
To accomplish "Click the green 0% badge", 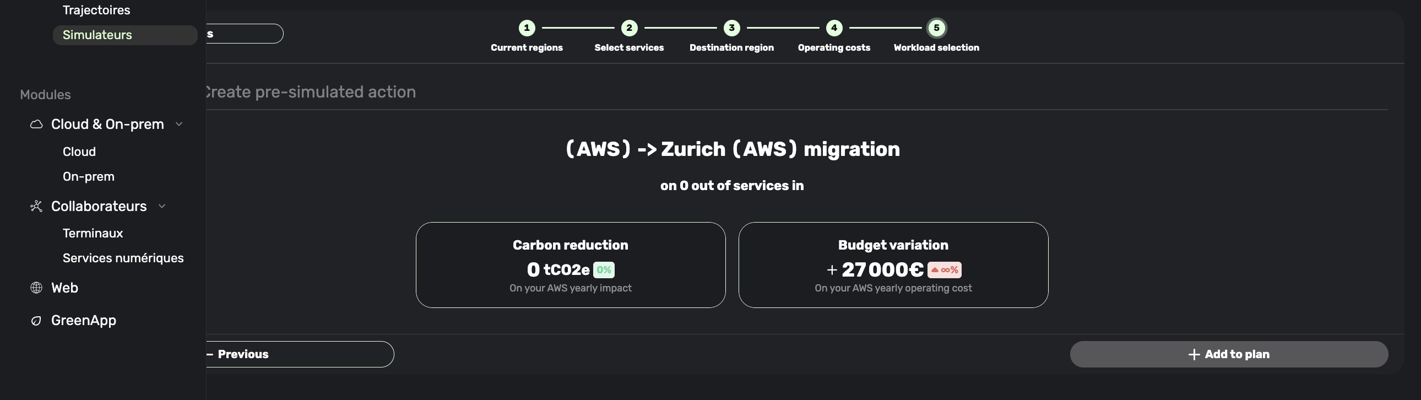I will pos(604,270).
